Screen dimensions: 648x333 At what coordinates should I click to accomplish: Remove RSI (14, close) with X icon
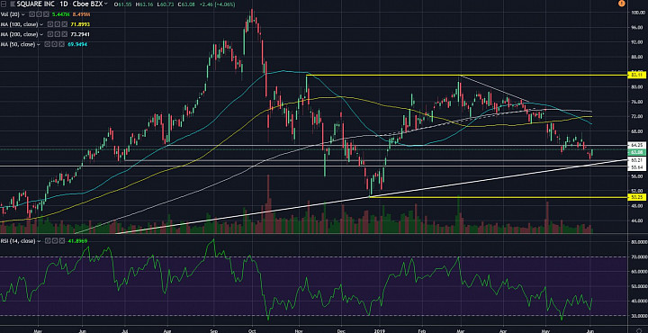tap(62, 241)
